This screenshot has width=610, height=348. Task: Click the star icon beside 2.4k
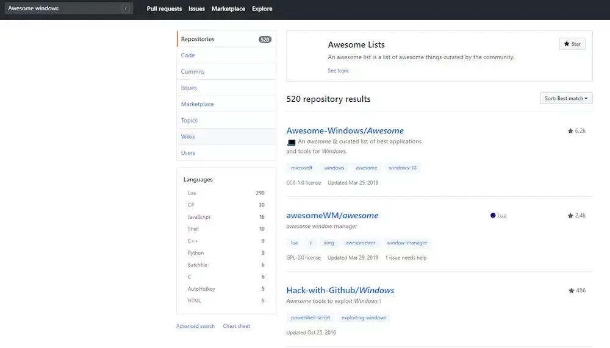point(570,216)
